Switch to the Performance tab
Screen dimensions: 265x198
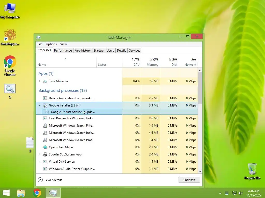coord(63,51)
